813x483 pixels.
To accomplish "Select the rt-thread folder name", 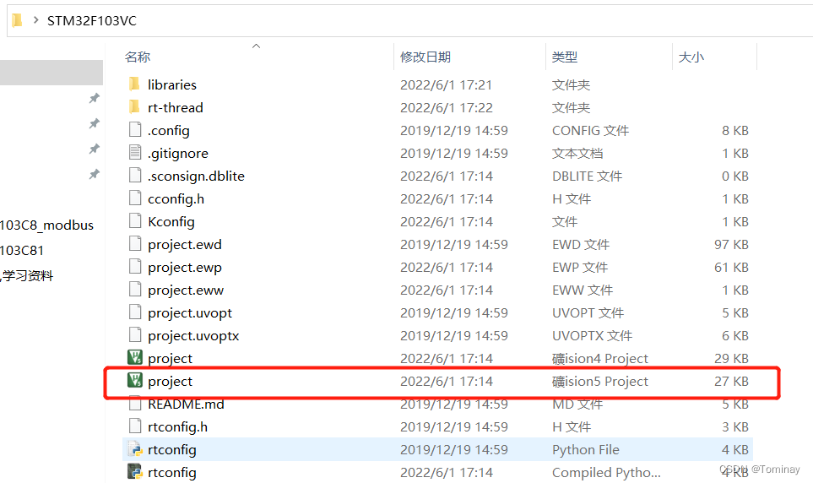I will (176, 107).
